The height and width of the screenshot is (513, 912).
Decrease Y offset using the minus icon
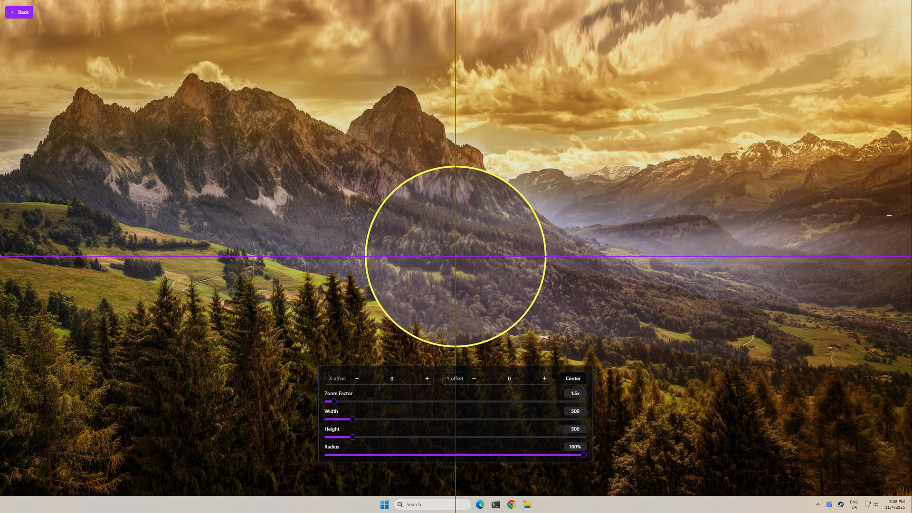pyautogui.click(x=474, y=378)
